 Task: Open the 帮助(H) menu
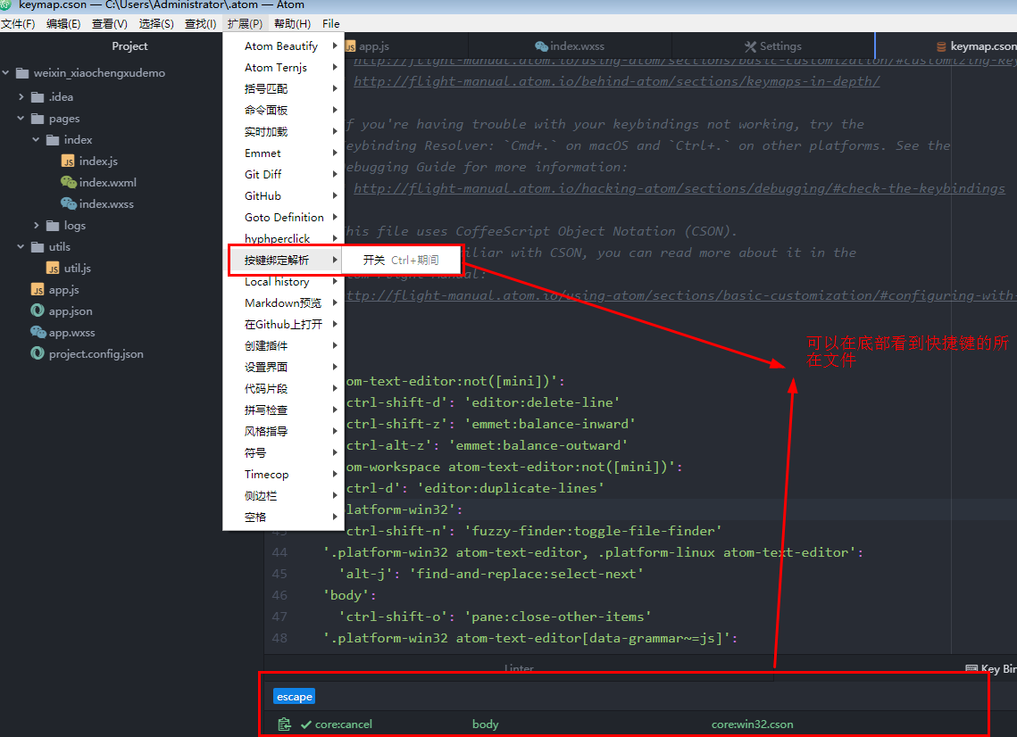click(293, 23)
